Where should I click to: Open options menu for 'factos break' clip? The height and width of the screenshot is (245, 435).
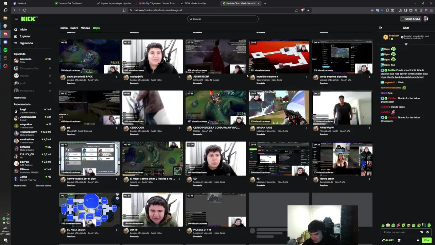369,179
